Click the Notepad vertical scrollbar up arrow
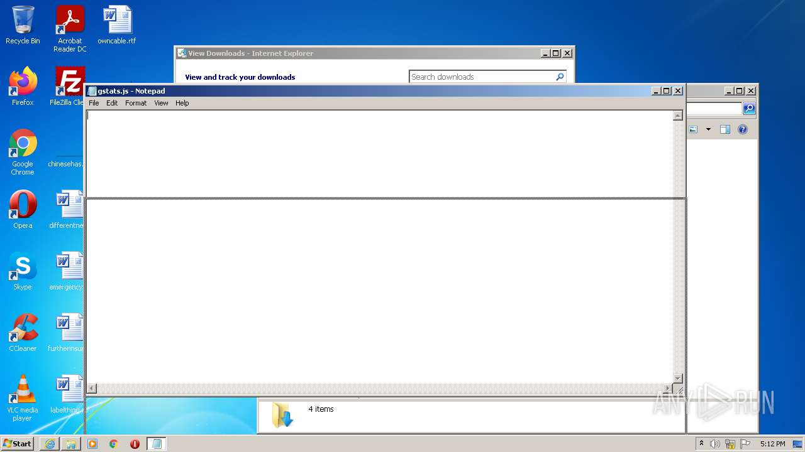 [678, 116]
